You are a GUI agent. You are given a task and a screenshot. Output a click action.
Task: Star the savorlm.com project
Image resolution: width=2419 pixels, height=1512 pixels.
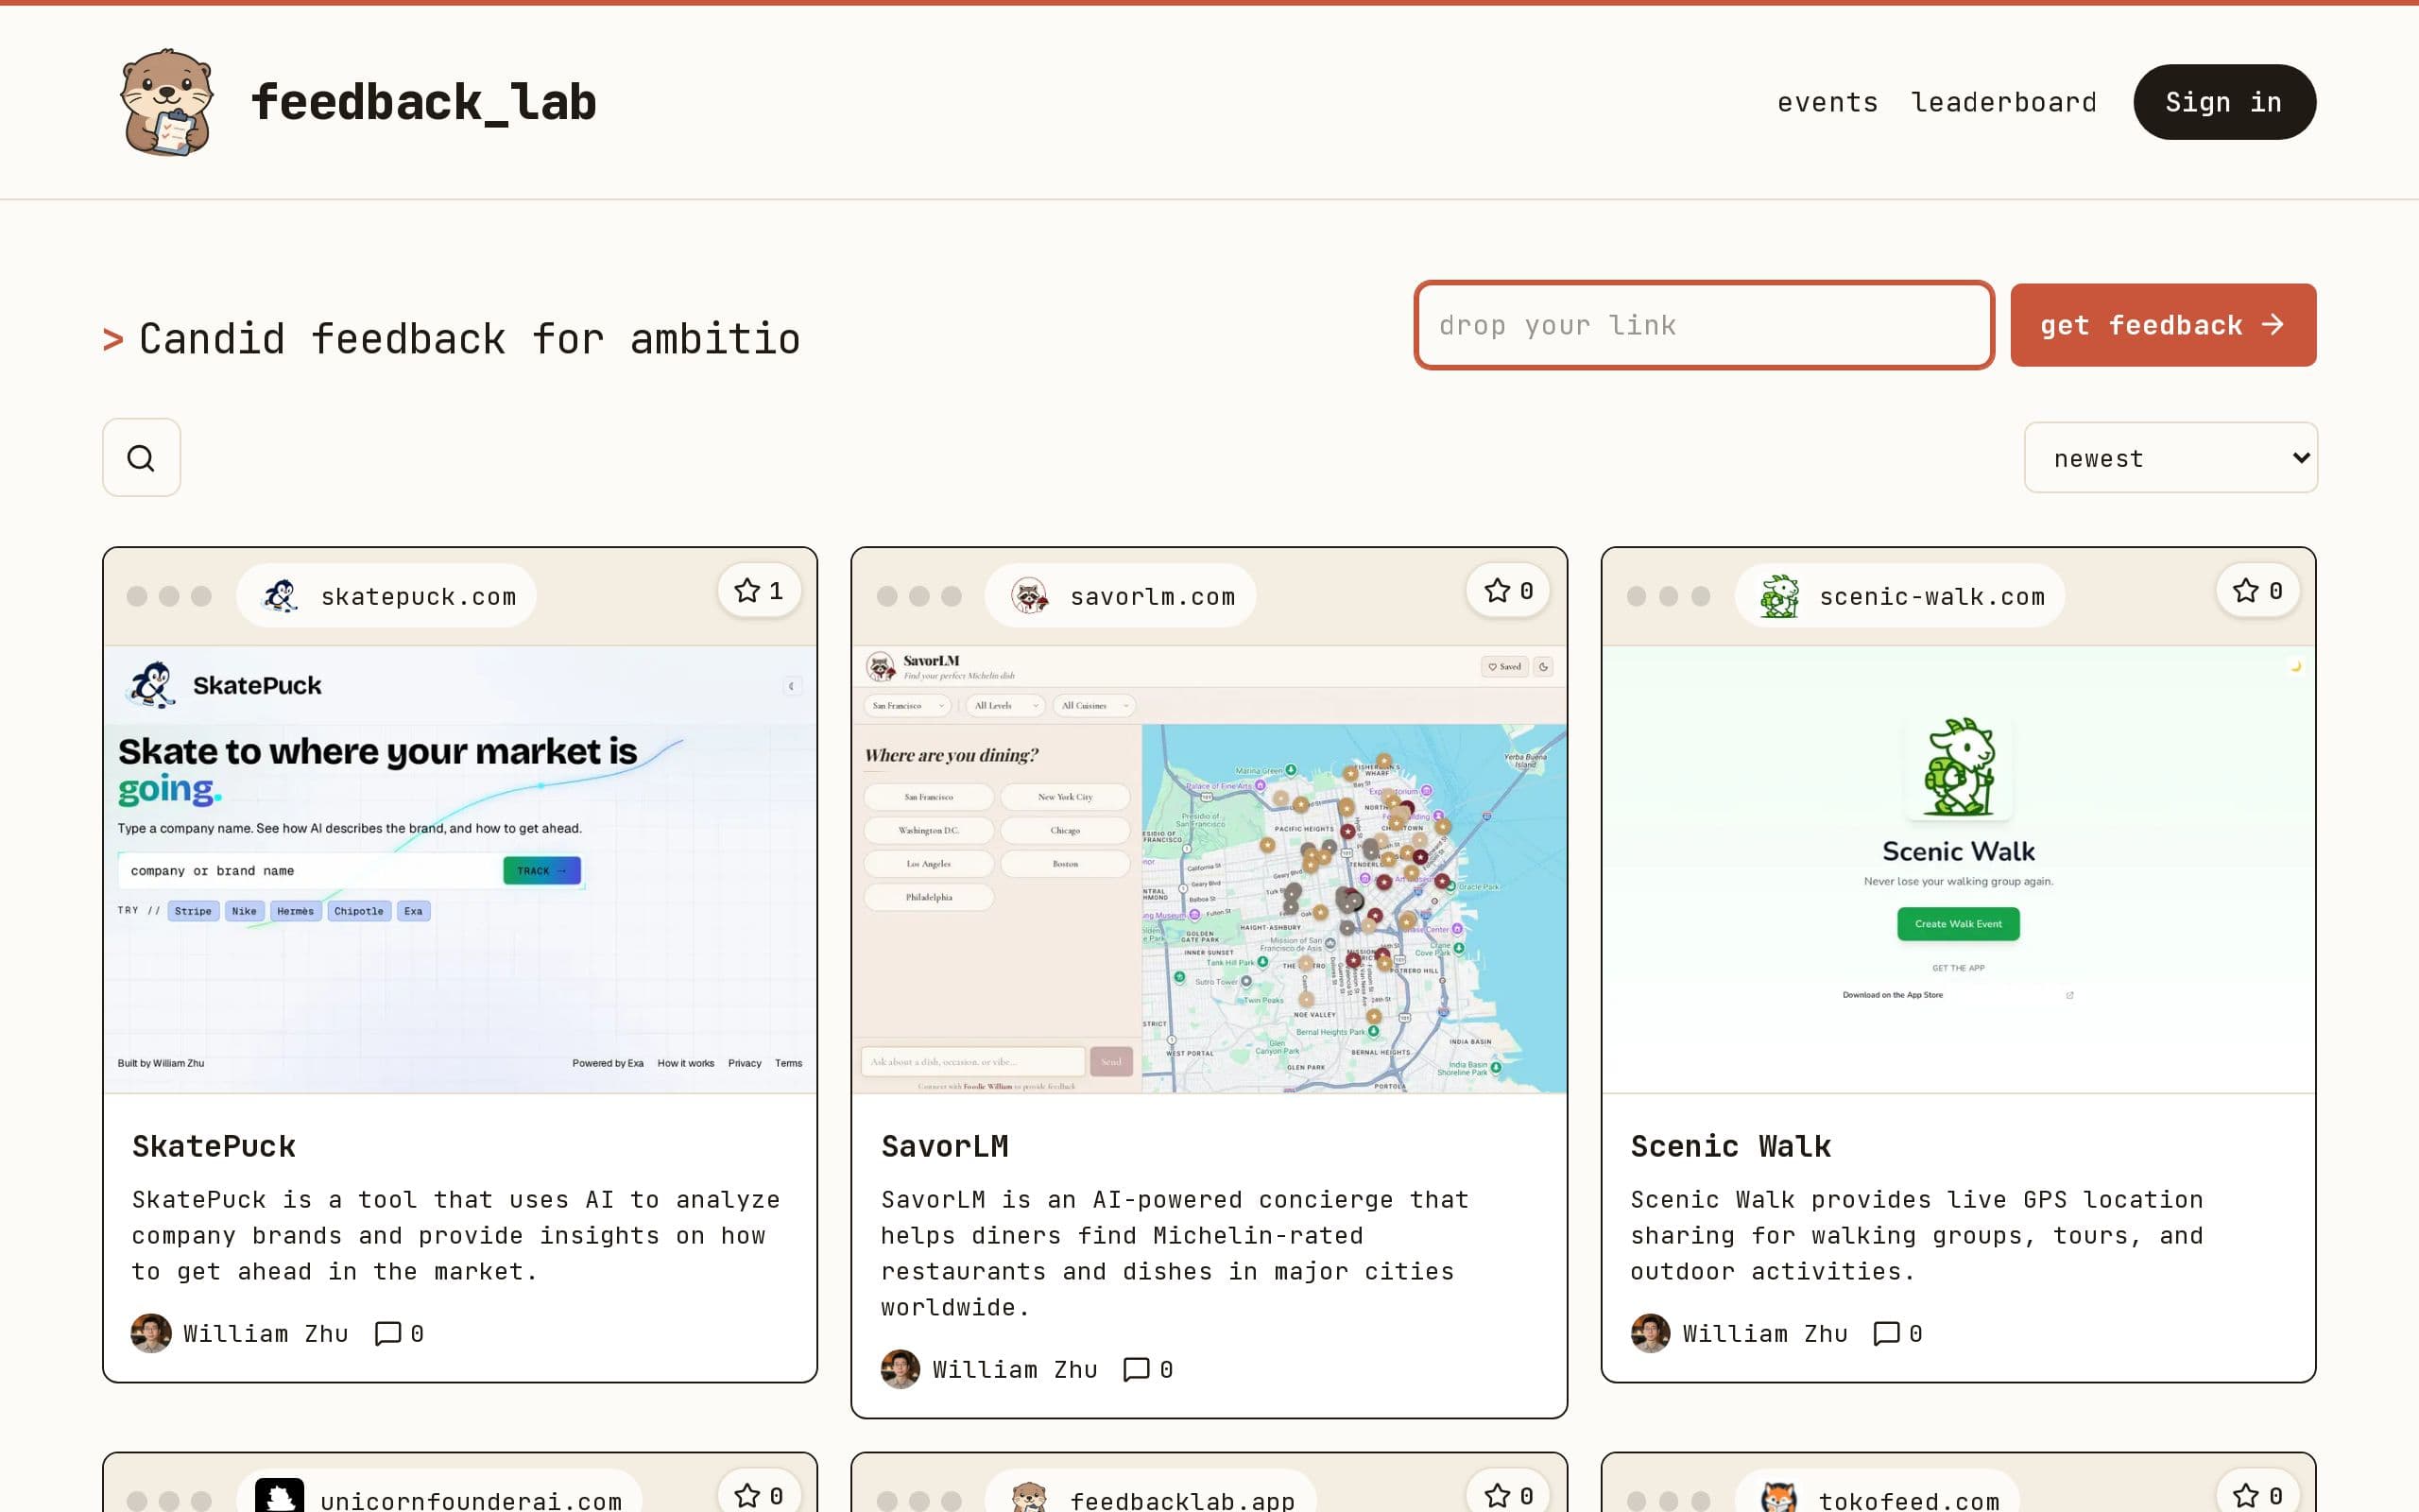[1508, 591]
